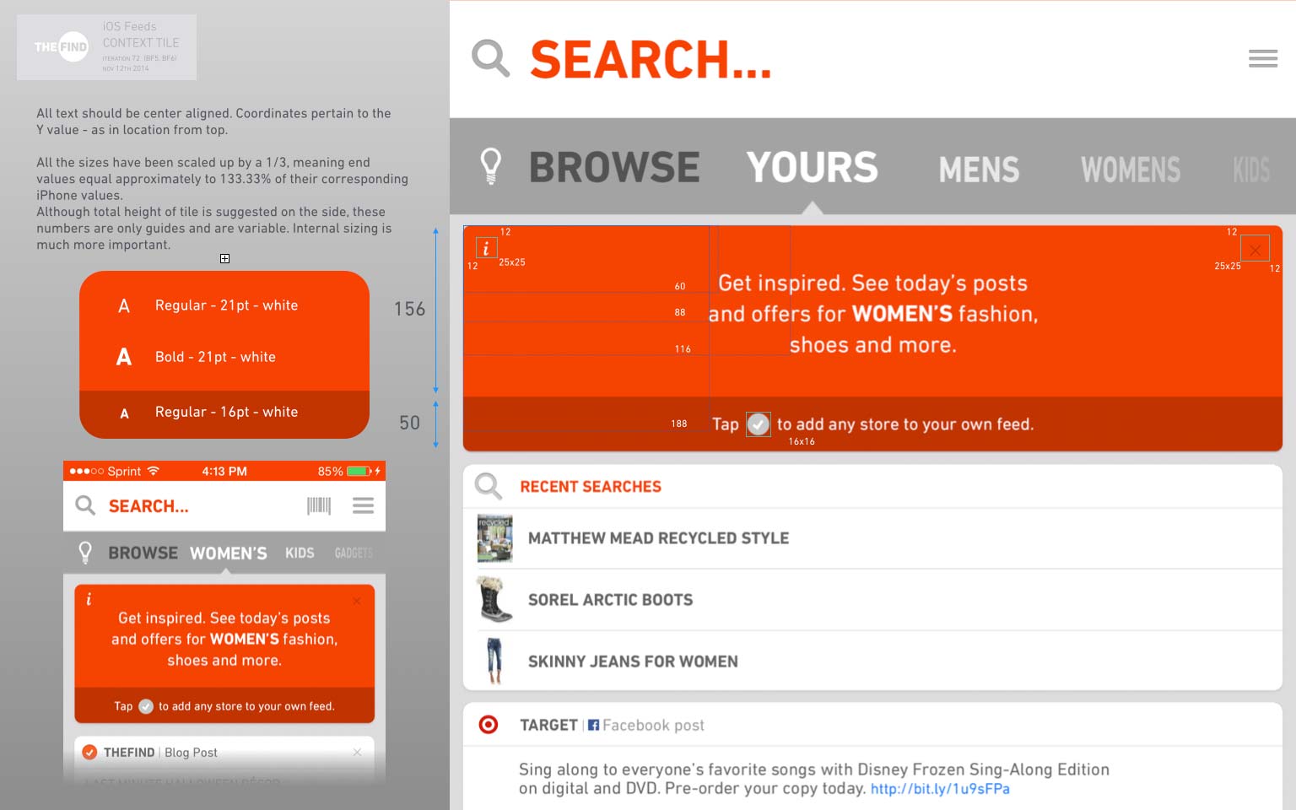Click the lightbulb icon beside BROWSE
This screenshot has width=1296, height=810.
[491, 166]
